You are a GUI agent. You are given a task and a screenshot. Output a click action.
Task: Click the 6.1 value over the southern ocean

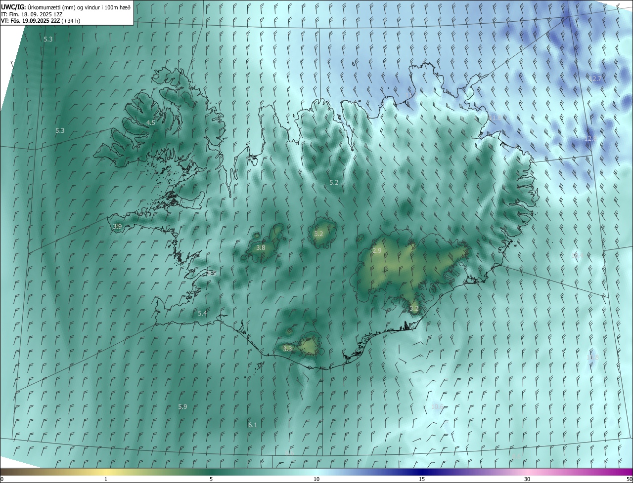pyautogui.click(x=252, y=425)
